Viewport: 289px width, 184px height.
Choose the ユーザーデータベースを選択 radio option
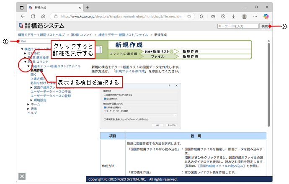pyautogui.click(x=105, y=111)
